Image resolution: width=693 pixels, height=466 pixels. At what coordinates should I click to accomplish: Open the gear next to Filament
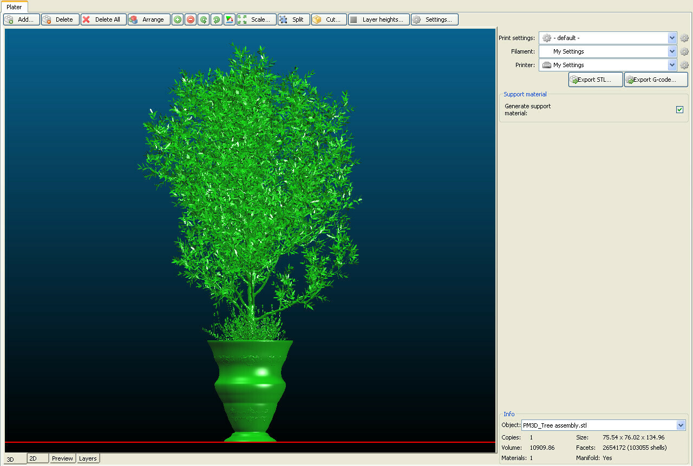684,51
